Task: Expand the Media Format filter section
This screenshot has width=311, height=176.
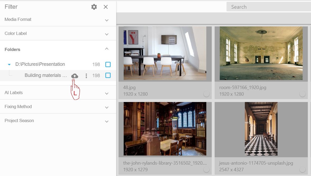Action: pyautogui.click(x=107, y=20)
